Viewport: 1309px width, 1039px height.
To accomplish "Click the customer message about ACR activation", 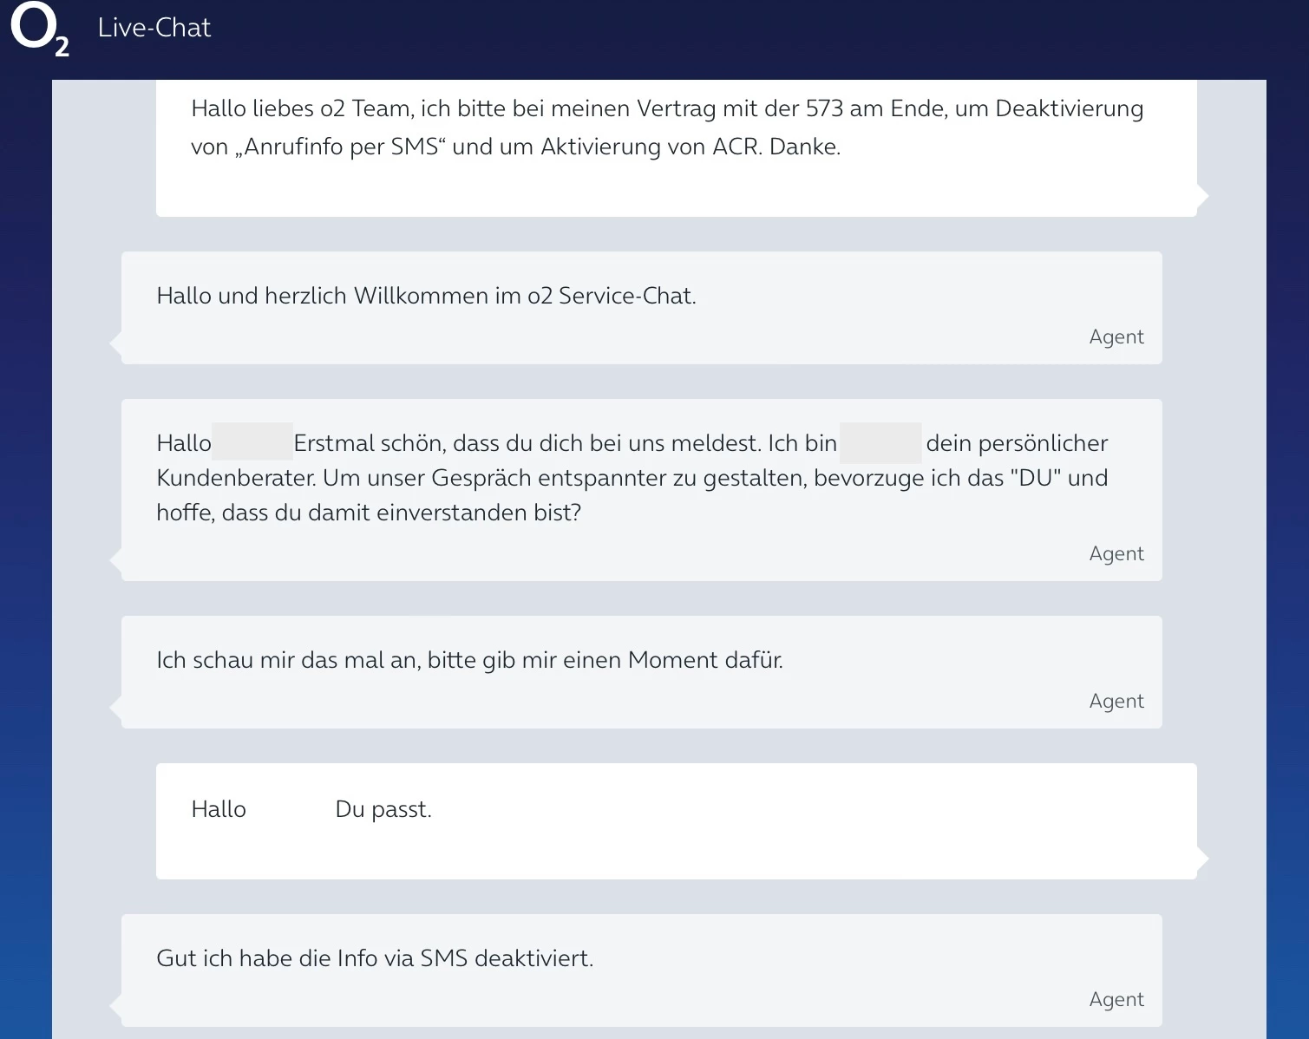I will 666,127.
